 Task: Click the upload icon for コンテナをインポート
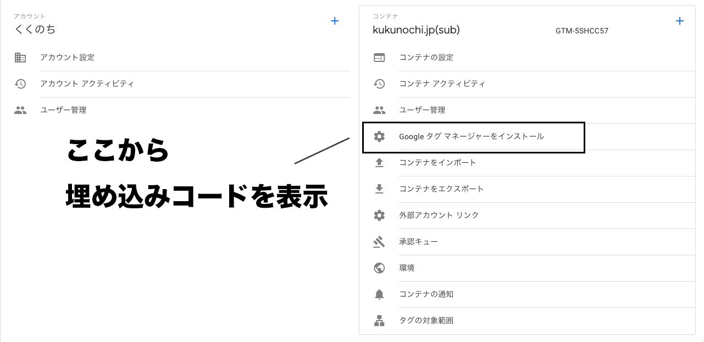[x=379, y=163]
